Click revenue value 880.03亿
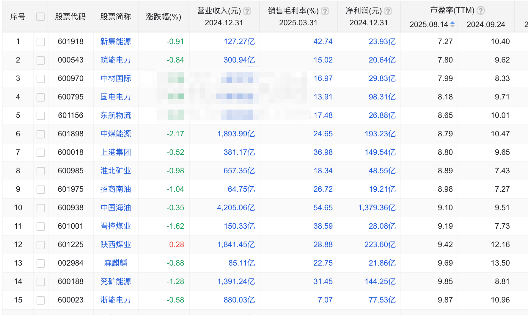The width and height of the screenshot is (528, 315). [239, 300]
